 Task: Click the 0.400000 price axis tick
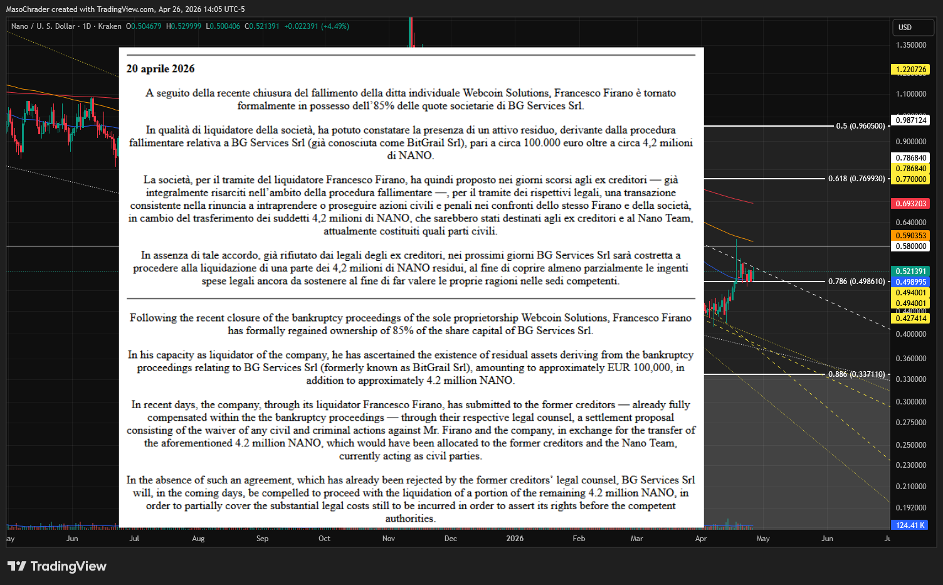coord(911,334)
